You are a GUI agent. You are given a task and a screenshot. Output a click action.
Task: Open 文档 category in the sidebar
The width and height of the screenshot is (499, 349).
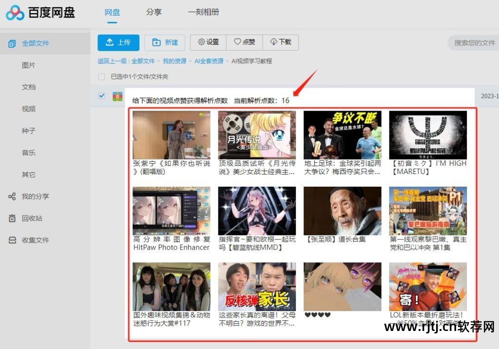pos(29,87)
